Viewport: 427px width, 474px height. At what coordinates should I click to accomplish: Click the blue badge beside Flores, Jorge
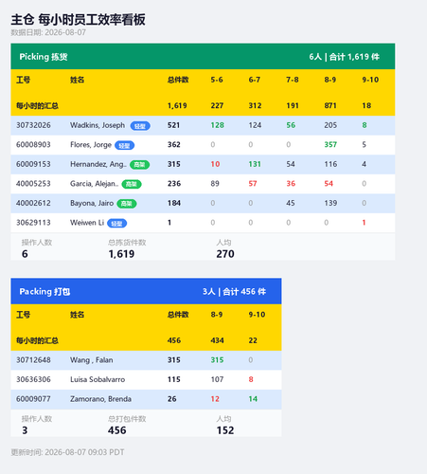coord(124,145)
